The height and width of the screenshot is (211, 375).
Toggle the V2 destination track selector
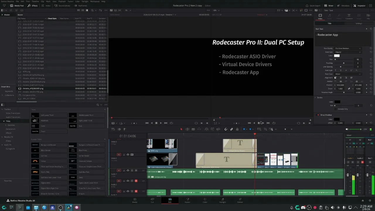(x=119, y=155)
